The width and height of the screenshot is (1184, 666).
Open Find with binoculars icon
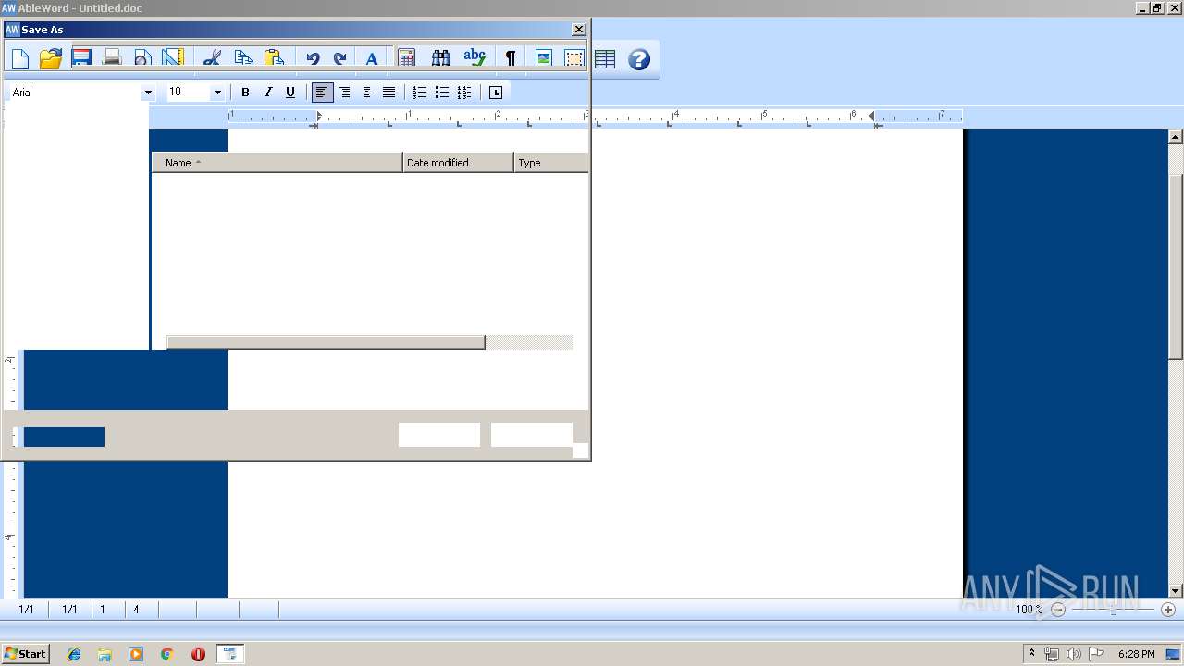tap(441, 58)
